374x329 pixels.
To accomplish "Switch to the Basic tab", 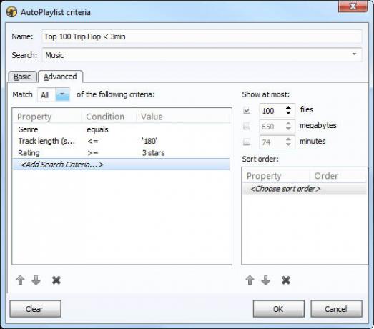I will pyautogui.click(x=22, y=77).
